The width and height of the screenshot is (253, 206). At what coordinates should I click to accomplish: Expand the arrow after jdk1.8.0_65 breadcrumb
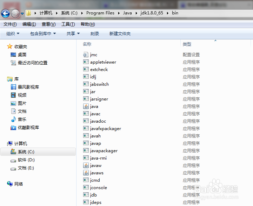pyautogui.click(x=168, y=13)
